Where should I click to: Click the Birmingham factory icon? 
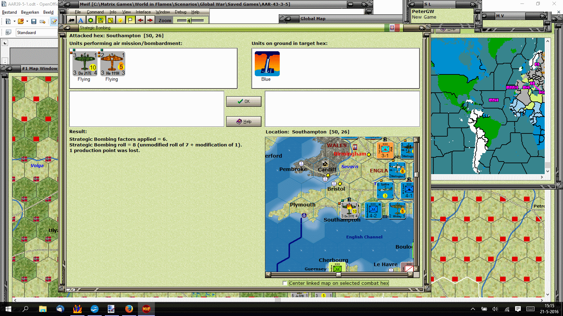pyautogui.click(x=355, y=147)
